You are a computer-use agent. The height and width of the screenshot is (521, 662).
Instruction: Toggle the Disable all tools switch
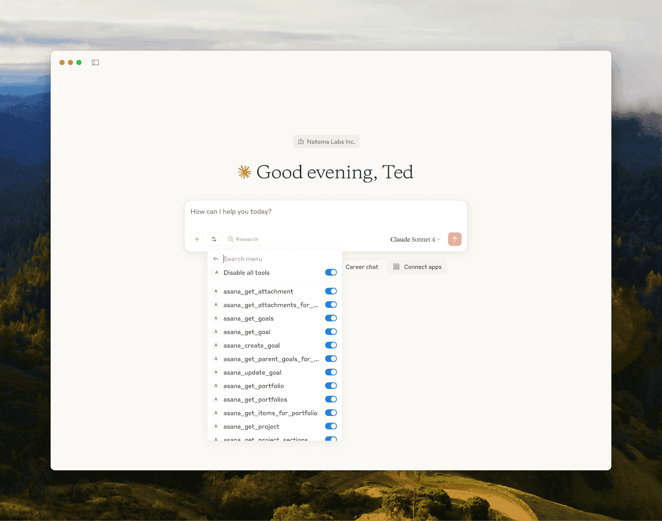point(331,272)
